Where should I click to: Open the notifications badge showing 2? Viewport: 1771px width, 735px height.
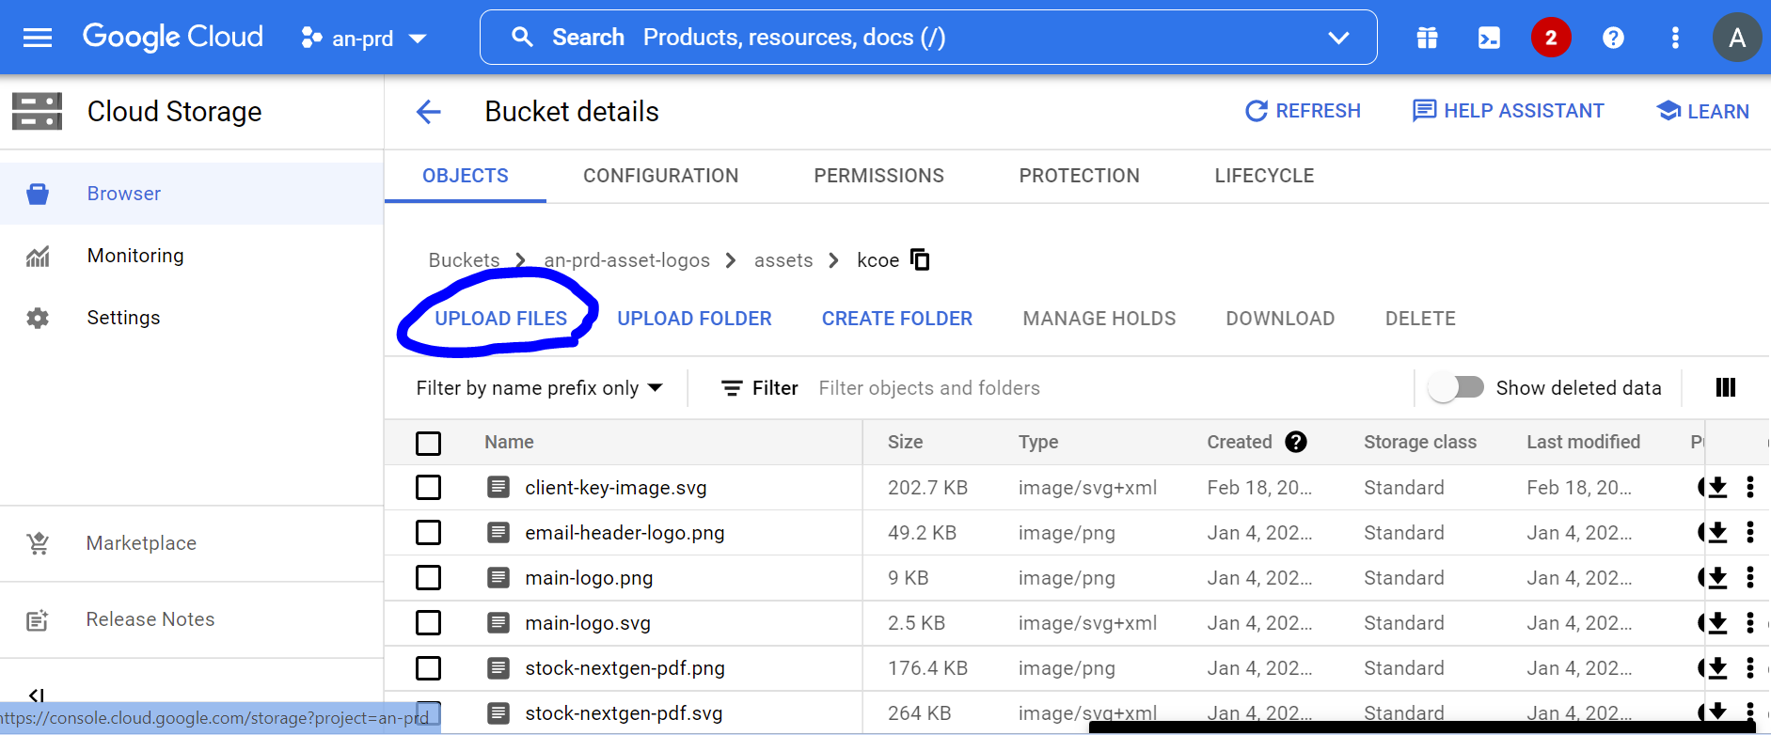pos(1551,38)
